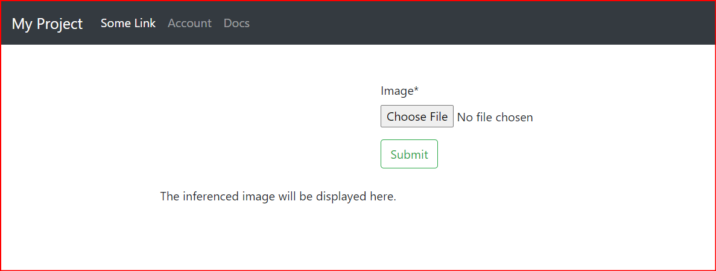This screenshot has height=271, width=716.
Task: Click the inferenced image placeholder text
Action: pos(278,197)
